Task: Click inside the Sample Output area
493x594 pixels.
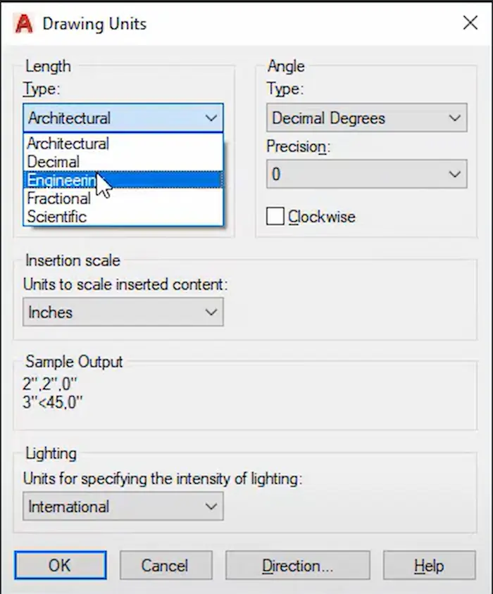Action: click(141, 394)
